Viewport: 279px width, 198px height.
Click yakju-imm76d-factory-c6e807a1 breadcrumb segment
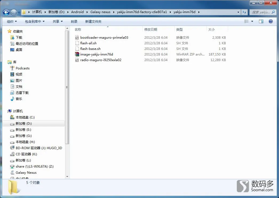pyautogui.click(x=142, y=12)
